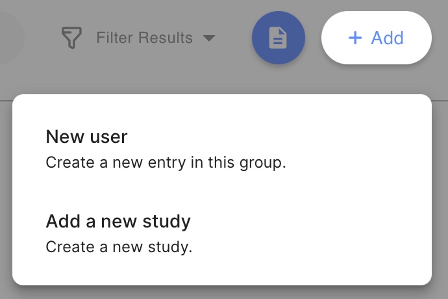Viewport: 448px width, 299px height.
Task: Click the partially visible round element at left edge
Action: tap(12, 38)
